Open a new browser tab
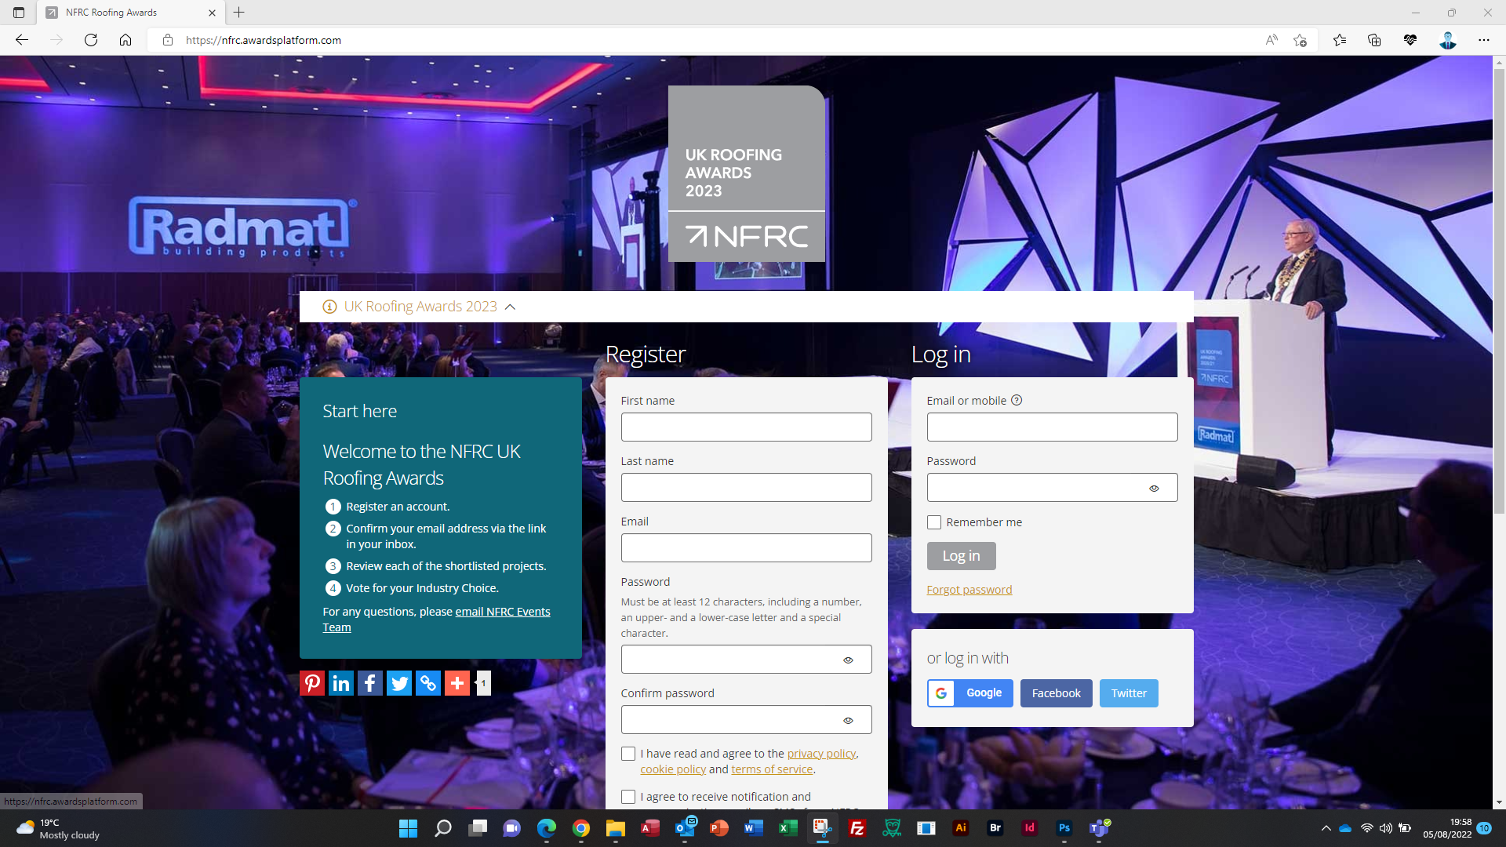This screenshot has height=847, width=1506. (239, 13)
